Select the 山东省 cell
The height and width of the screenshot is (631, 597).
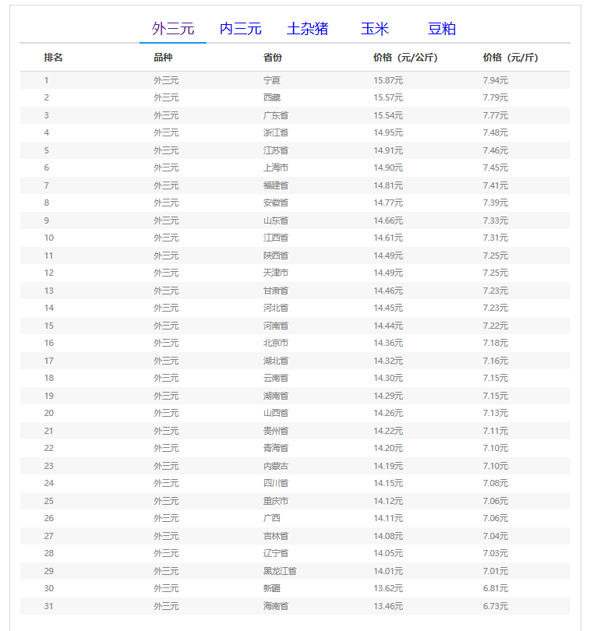[x=276, y=220]
